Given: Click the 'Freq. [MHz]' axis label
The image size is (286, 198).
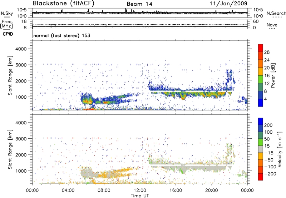Looking at the screenshot, I should coord(6,24).
